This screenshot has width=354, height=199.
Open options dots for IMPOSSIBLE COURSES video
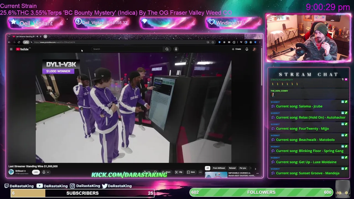(x=257, y=173)
